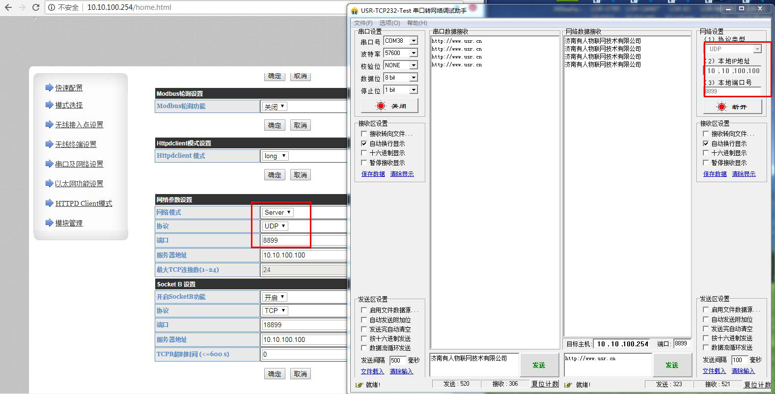
Task: Click the site info icon in address bar
Action: click(x=52, y=7)
